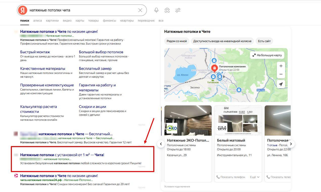The image size is (321, 192).
Task: Open Гарантия на работу и материалы link
Action: 97,88
